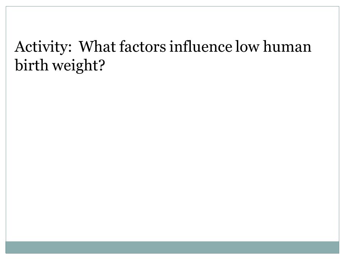Viewport: 345px width, 259px height.
Task: Click the word "Activity:" in the title
Action: pos(43,47)
